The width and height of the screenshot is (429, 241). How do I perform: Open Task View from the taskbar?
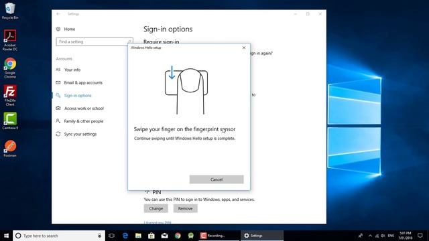tap(111, 236)
